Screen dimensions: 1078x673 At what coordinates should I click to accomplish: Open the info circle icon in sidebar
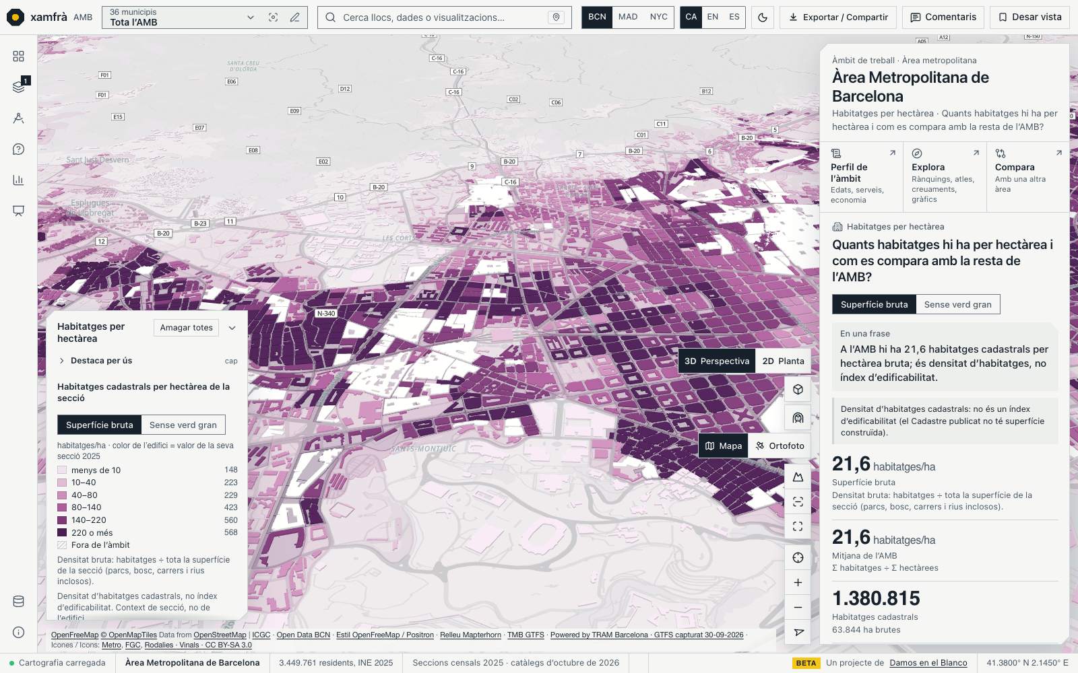(18, 633)
